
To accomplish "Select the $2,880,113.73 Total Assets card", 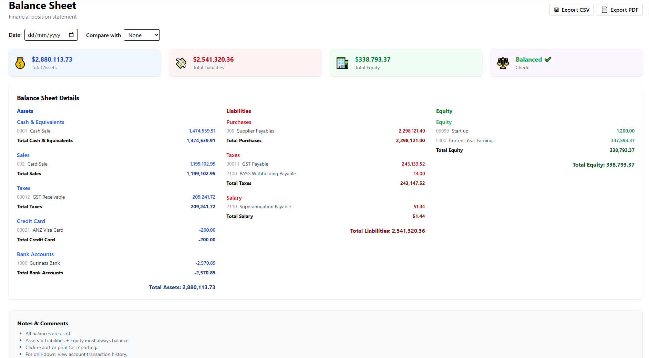I will pyautogui.click(x=85, y=63).
